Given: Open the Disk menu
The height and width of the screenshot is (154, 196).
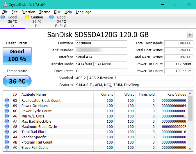Looking at the screenshot, I should (57, 12).
